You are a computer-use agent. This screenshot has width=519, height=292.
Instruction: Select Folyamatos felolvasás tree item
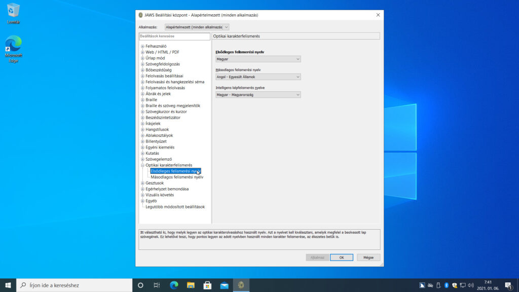point(165,88)
